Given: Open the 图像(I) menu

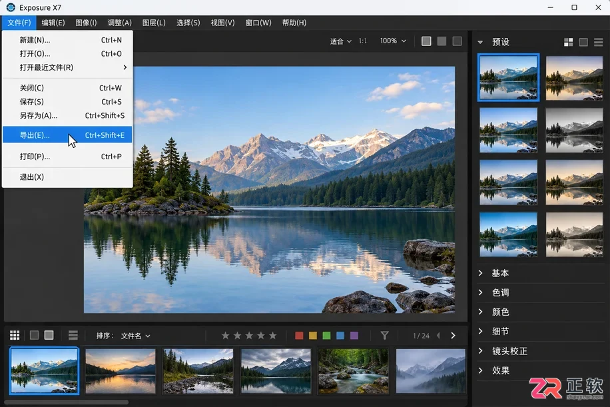Looking at the screenshot, I should pos(86,23).
